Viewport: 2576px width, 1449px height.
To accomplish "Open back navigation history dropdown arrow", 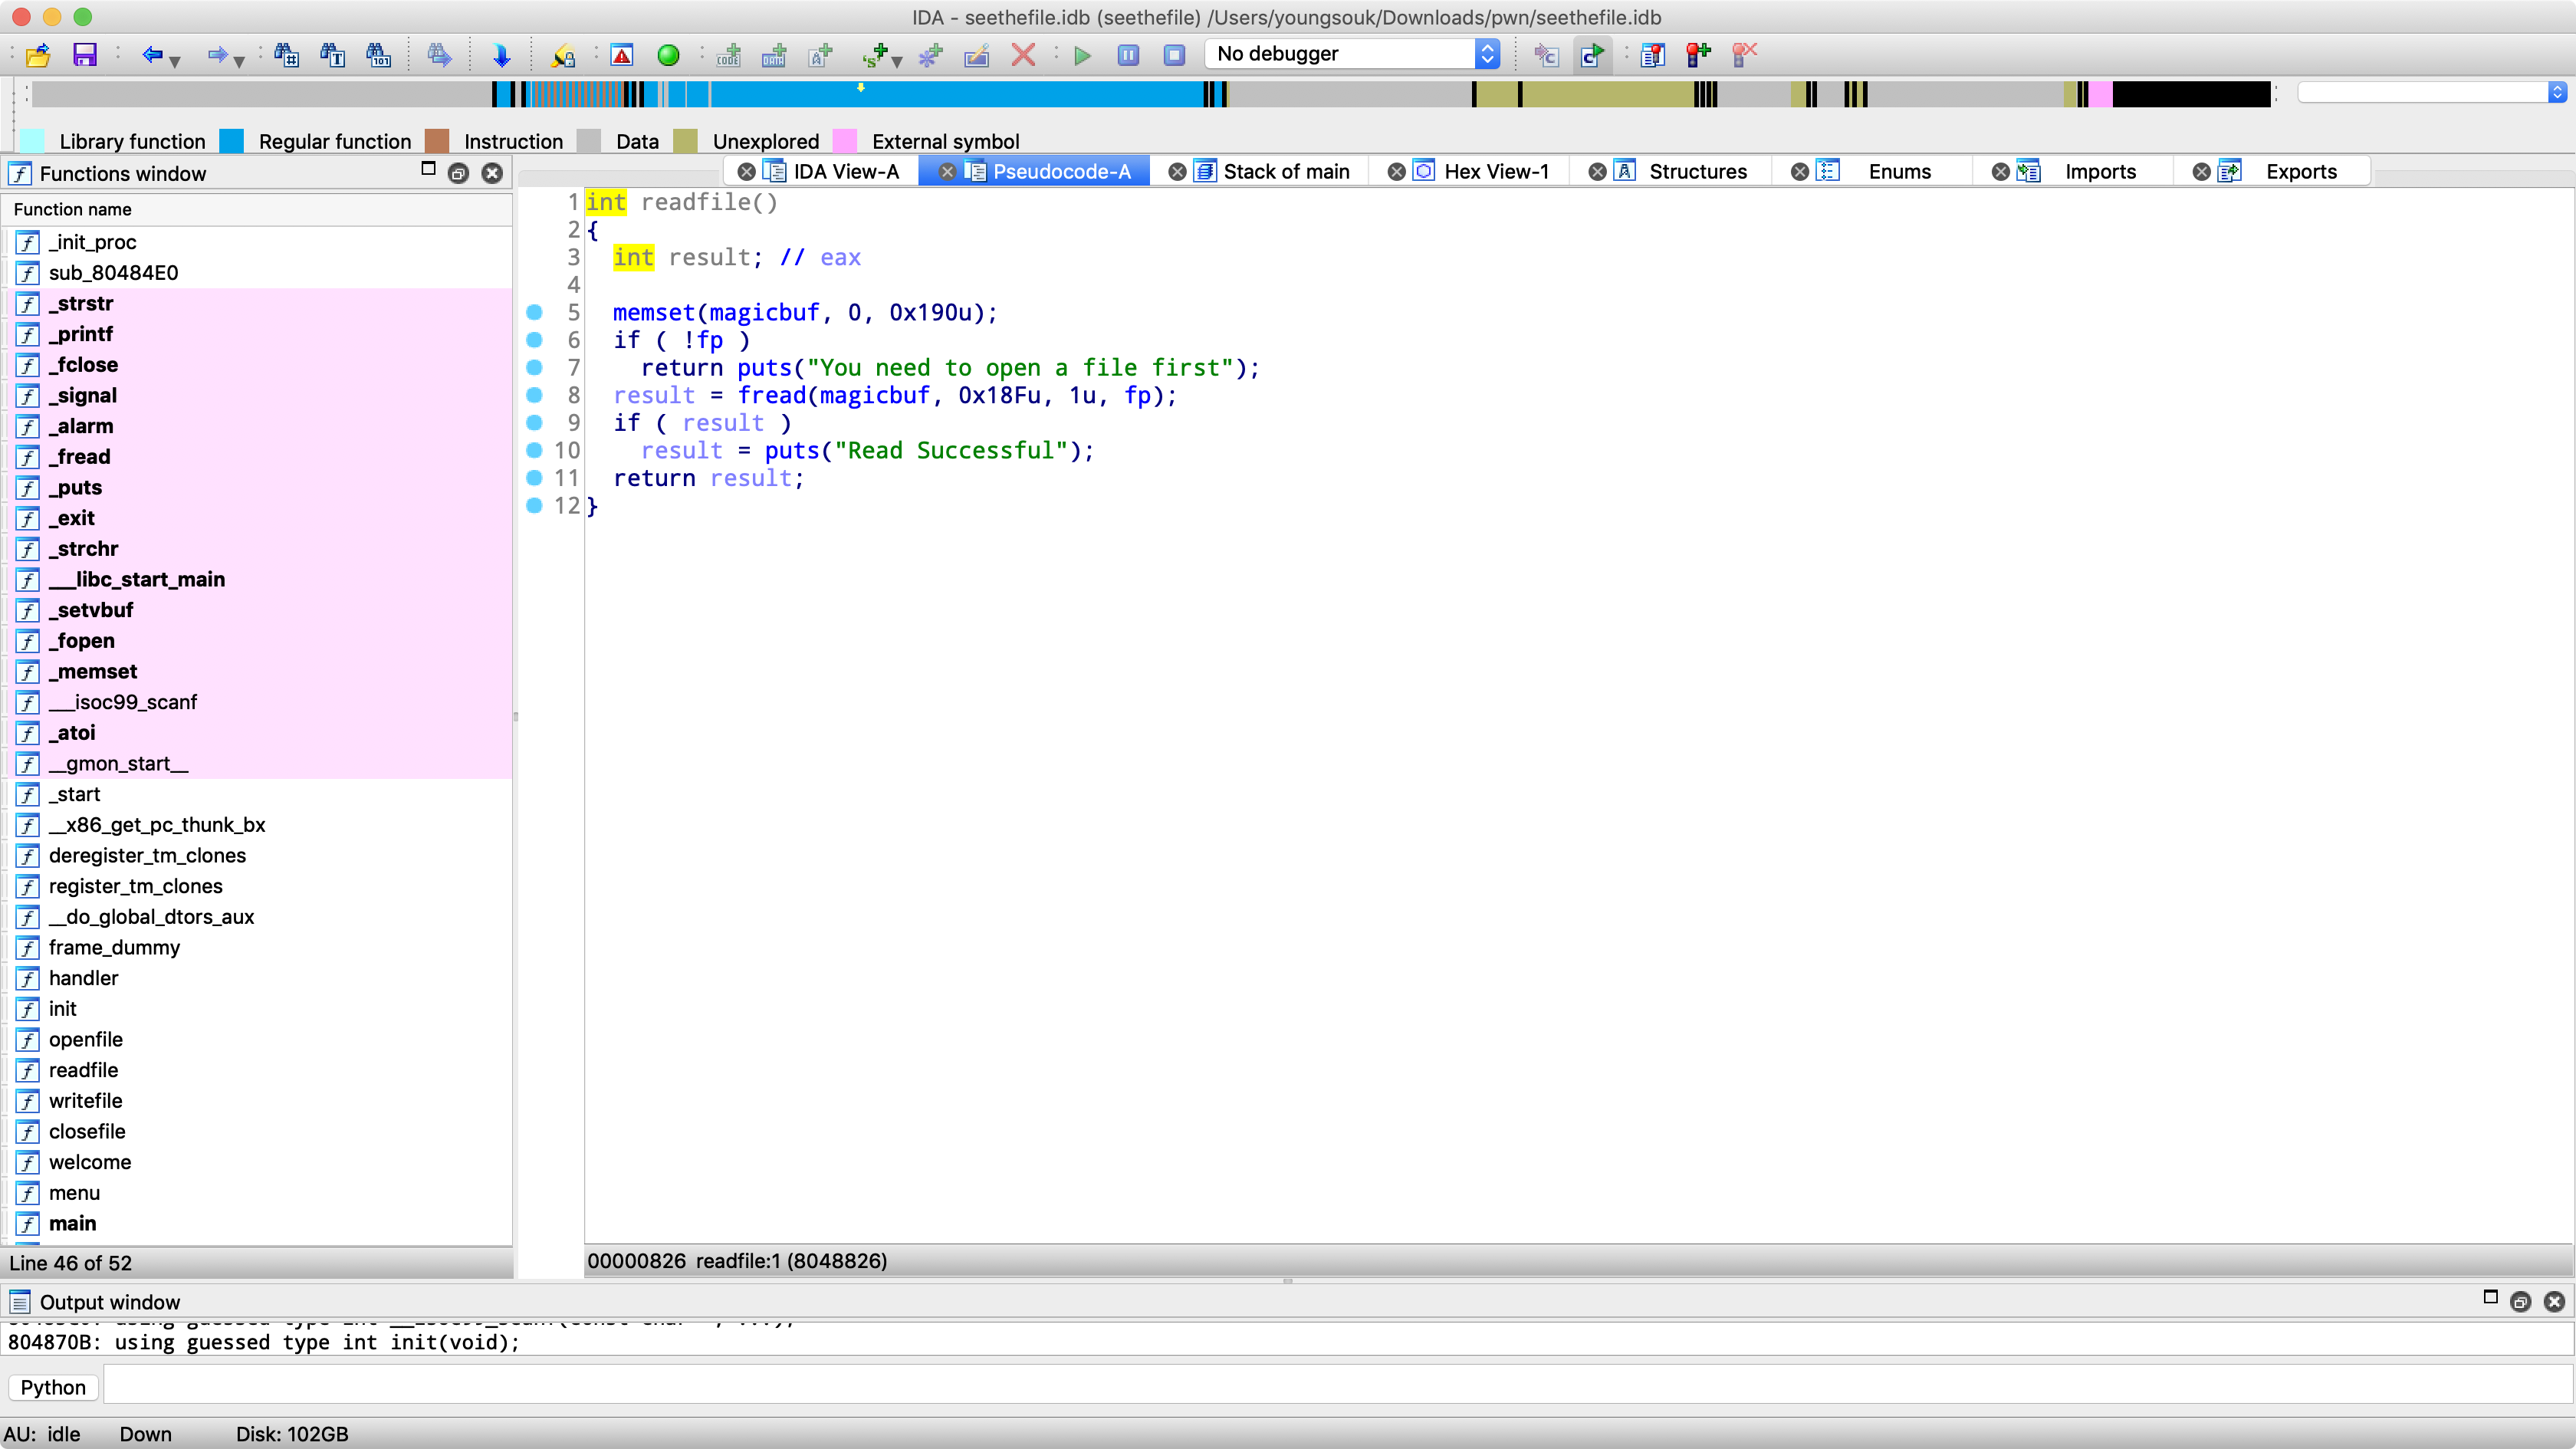I will pos(176,61).
